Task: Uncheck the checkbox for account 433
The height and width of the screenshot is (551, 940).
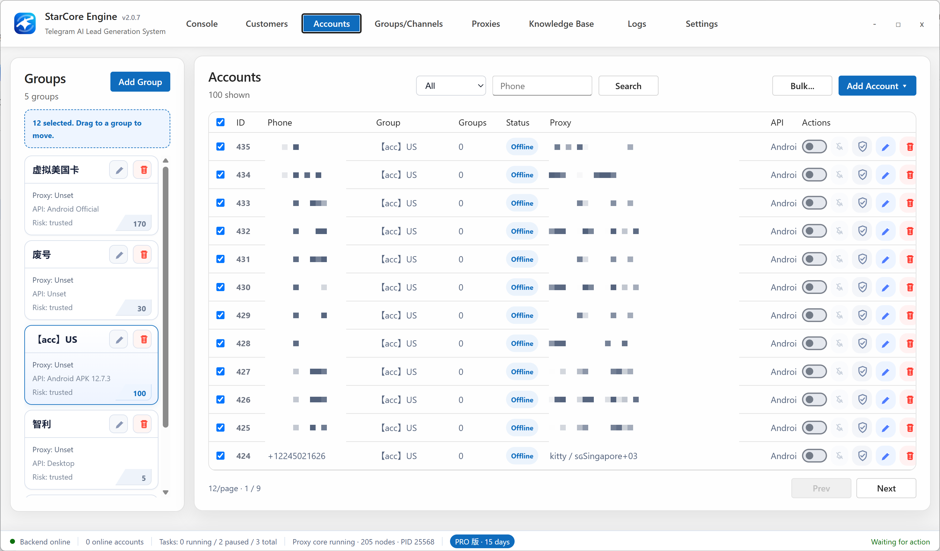Action: pos(220,203)
